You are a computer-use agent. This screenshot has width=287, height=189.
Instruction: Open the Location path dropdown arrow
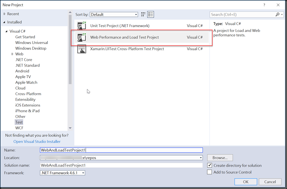[201, 158]
